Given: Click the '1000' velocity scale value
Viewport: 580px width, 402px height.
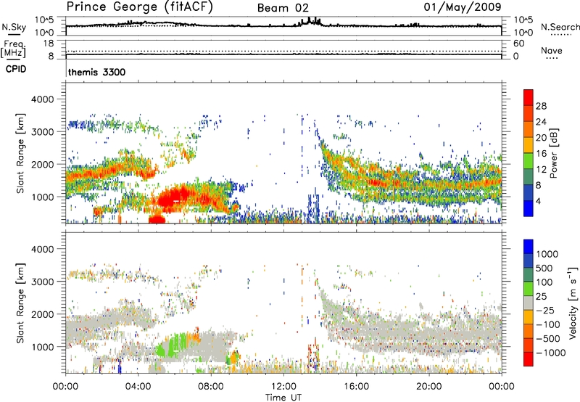Looking at the screenshot, I should point(547,254).
